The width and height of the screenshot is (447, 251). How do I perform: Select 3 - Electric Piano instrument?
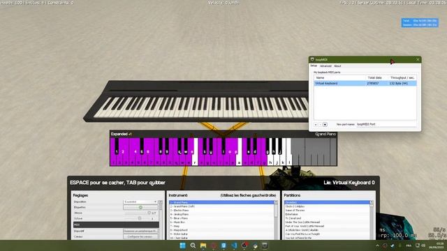[222, 211]
